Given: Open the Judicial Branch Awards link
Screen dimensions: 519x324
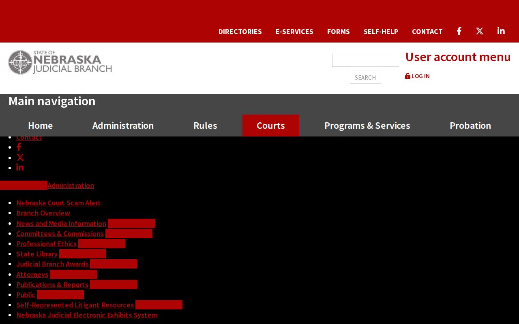Looking at the screenshot, I should 52,264.
